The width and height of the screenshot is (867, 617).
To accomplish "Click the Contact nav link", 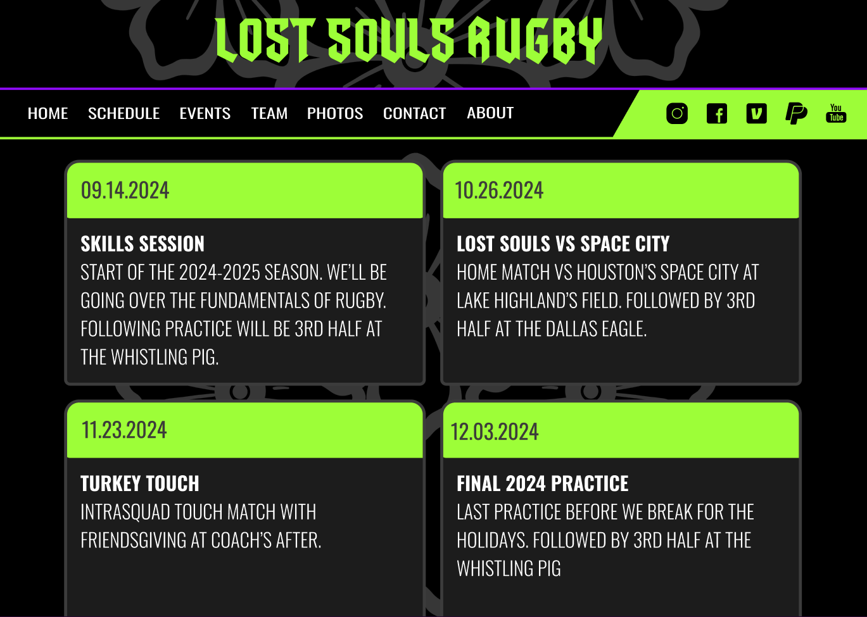I will point(415,114).
